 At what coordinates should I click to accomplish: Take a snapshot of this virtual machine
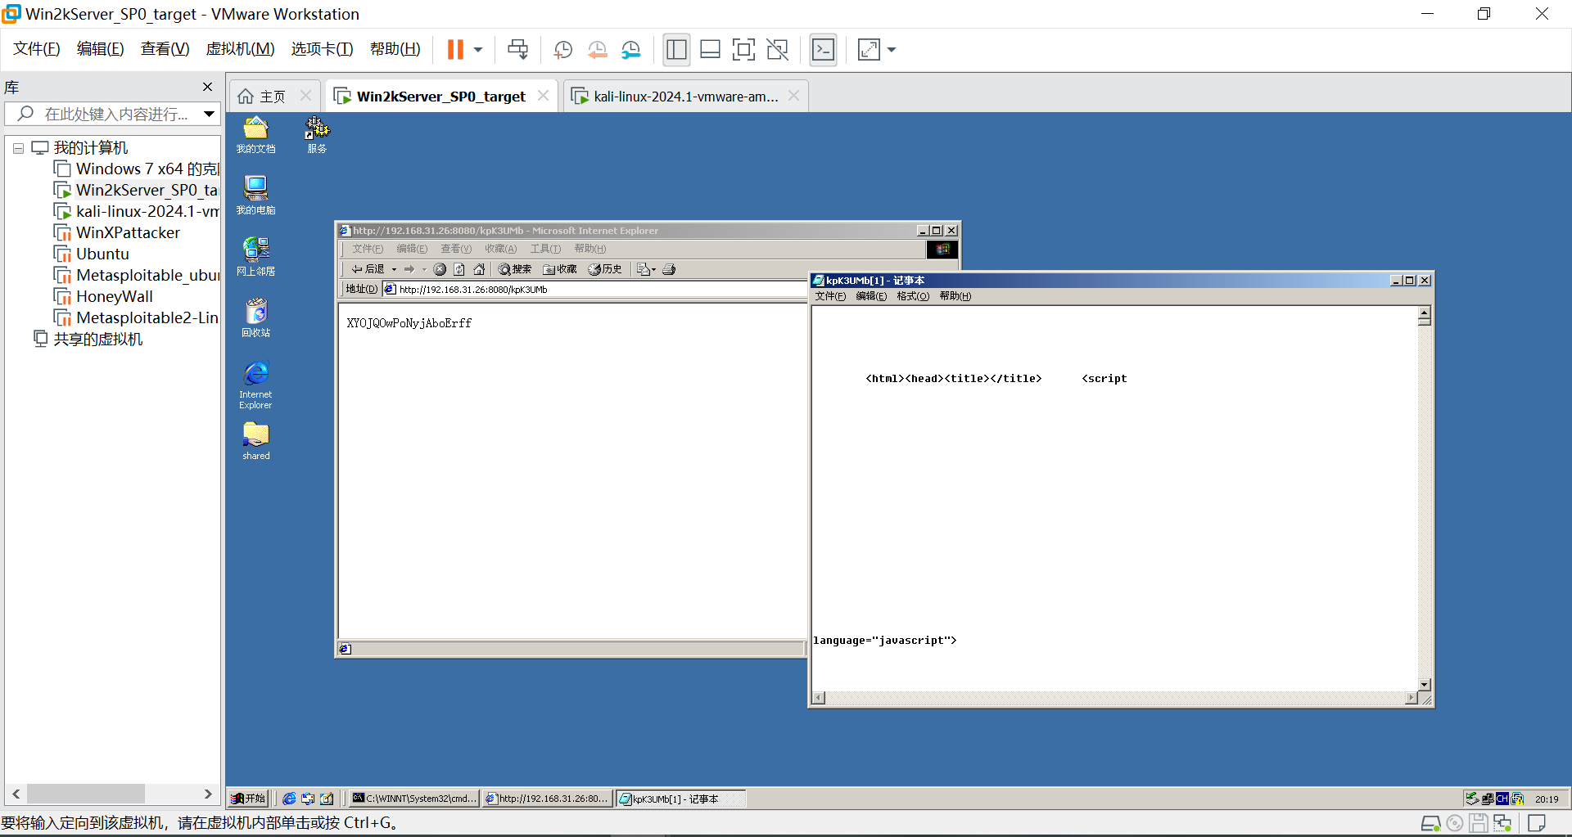pyautogui.click(x=562, y=50)
